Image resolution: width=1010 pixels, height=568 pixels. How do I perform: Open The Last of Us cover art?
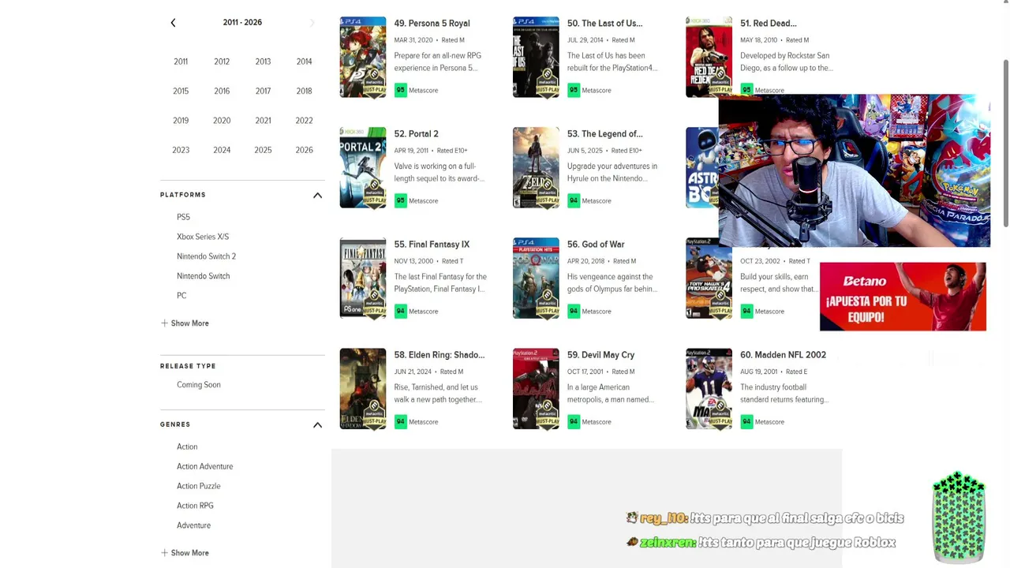coord(536,58)
